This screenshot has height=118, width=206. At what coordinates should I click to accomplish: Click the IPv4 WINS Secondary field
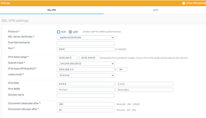tap(145, 90)
